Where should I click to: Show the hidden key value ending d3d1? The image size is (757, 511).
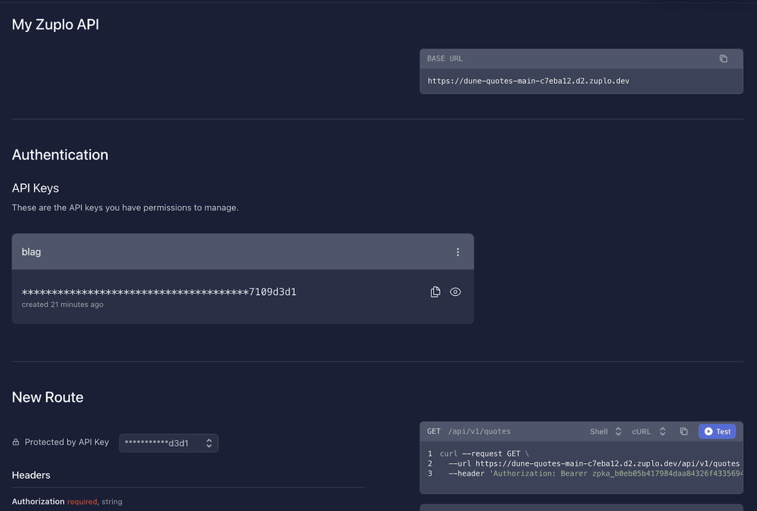(x=455, y=291)
